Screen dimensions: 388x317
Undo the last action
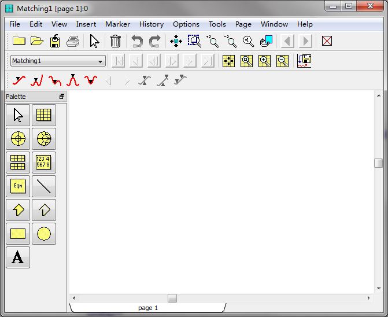[x=137, y=41]
